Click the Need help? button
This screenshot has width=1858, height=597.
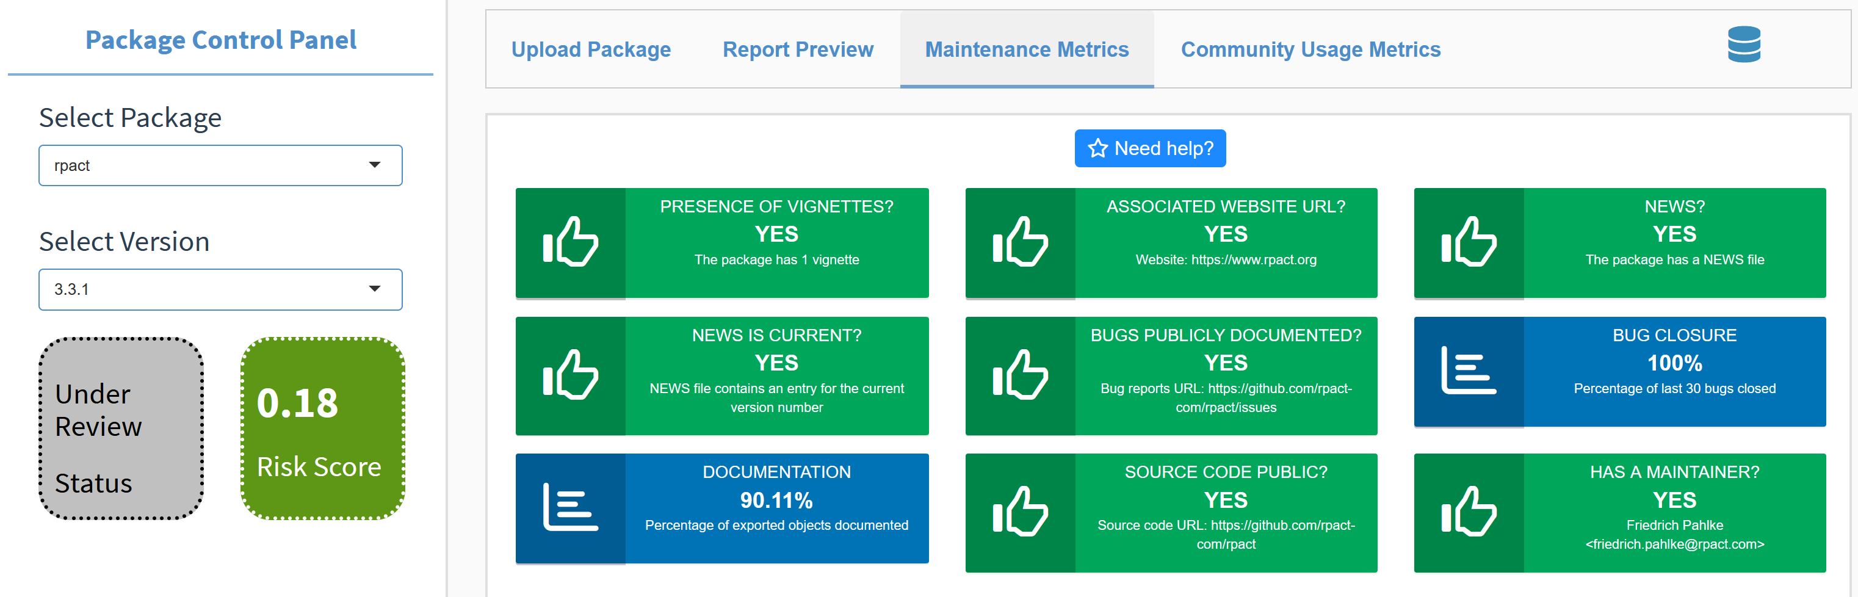point(1150,148)
